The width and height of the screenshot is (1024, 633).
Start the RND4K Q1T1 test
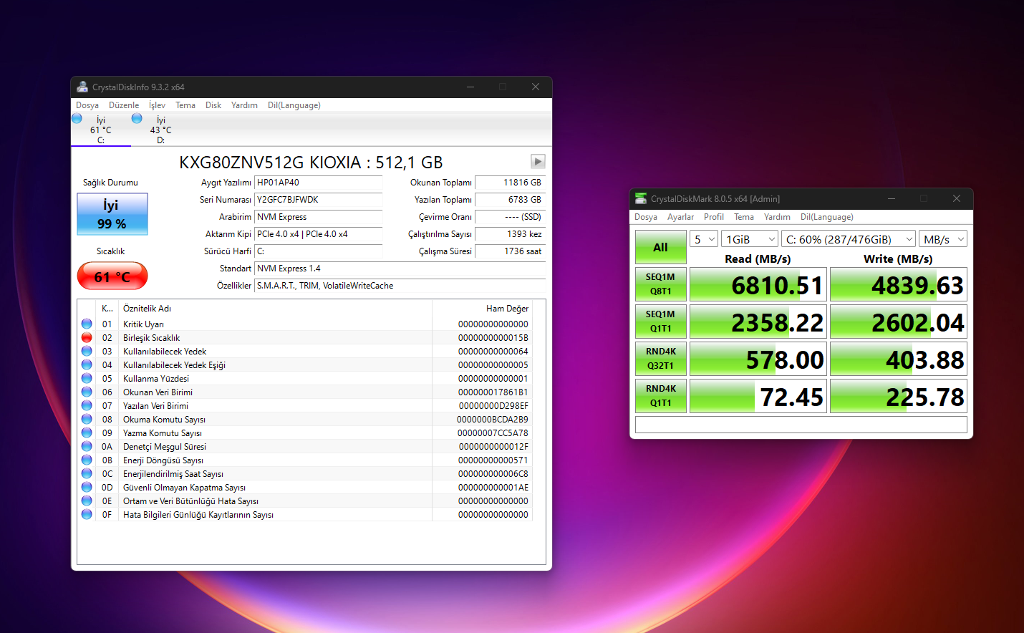(x=660, y=396)
